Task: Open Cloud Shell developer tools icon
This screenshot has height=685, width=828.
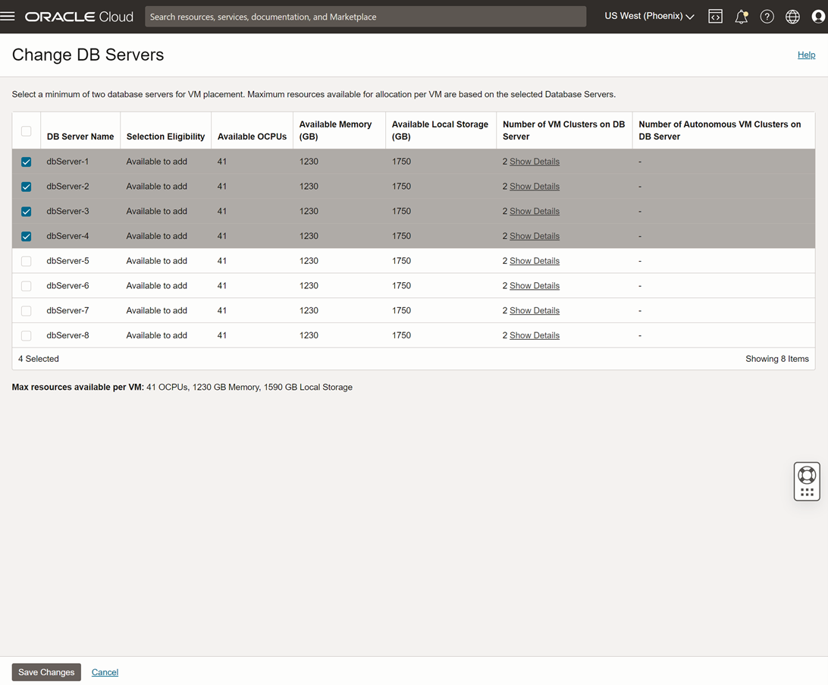Action: (x=715, y=17)
